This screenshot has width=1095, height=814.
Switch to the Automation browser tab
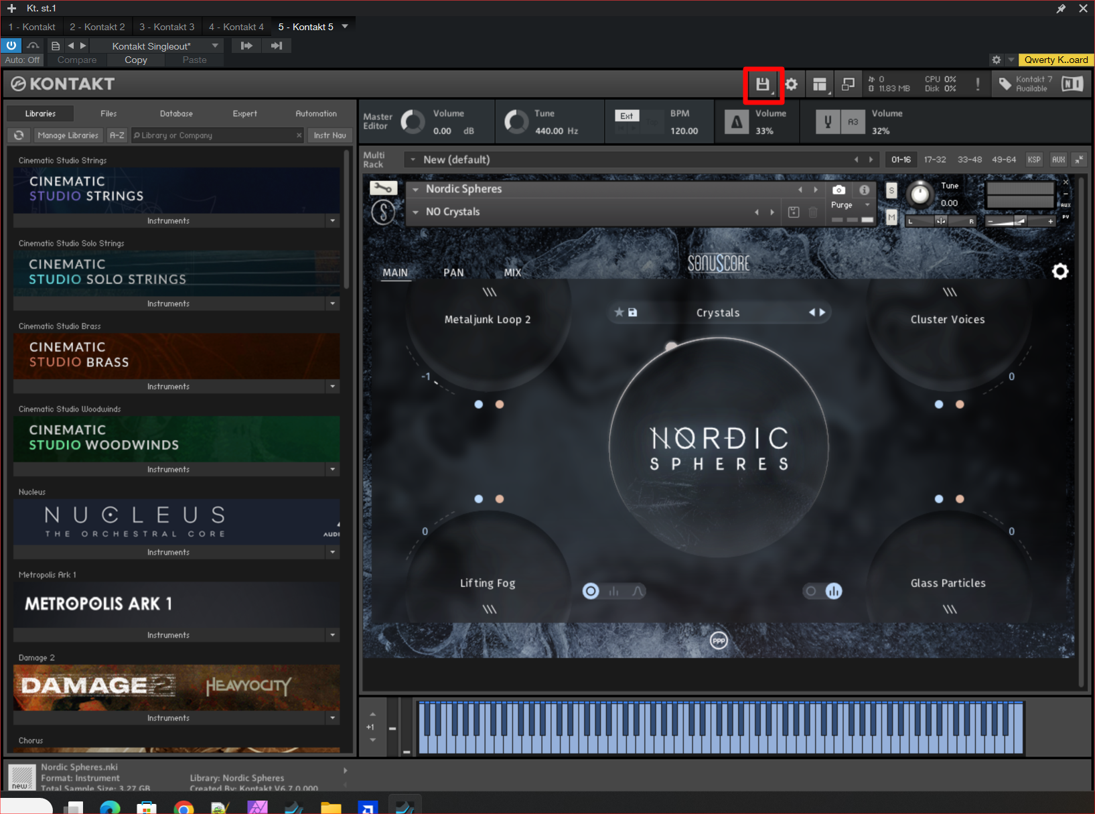316,114
